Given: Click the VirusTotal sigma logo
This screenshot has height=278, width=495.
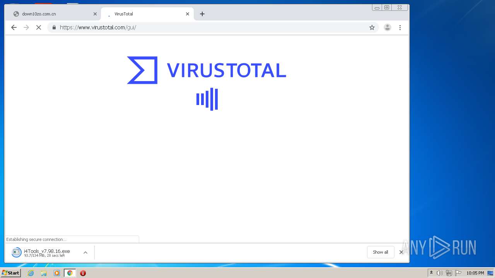Looking at the screenshot, I should click(142, 70).
